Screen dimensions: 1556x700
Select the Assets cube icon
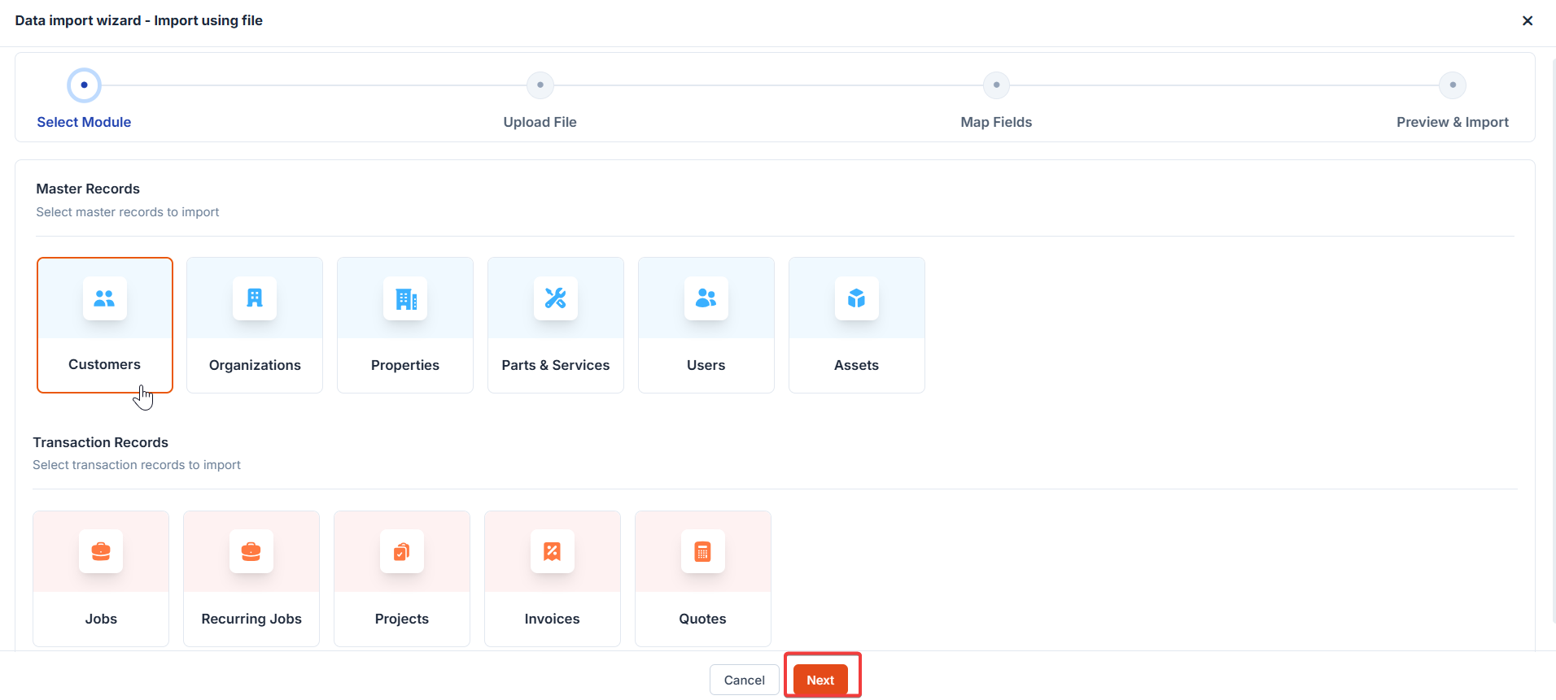coord(857,298)
